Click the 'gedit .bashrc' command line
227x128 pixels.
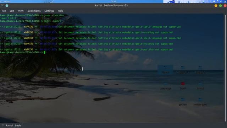(31, 21)
